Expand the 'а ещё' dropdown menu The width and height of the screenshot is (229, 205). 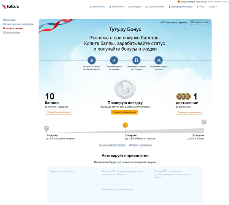(x=213, y=7)
